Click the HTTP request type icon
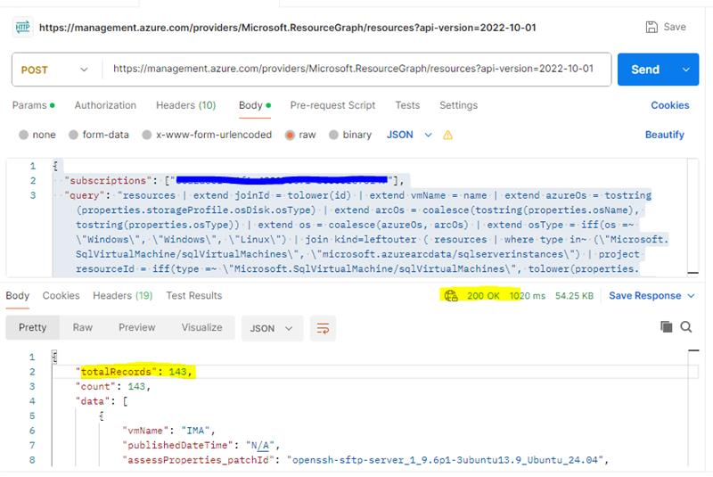This screenshot has height=477, width=713. tap(22, 28)
